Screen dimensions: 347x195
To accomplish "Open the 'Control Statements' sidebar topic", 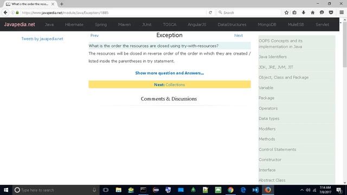I will point(277,149).
